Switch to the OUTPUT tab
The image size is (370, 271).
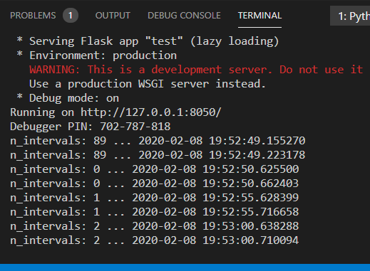(113, 16)
